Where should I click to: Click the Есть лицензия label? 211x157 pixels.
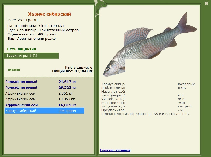click(22, 49)
